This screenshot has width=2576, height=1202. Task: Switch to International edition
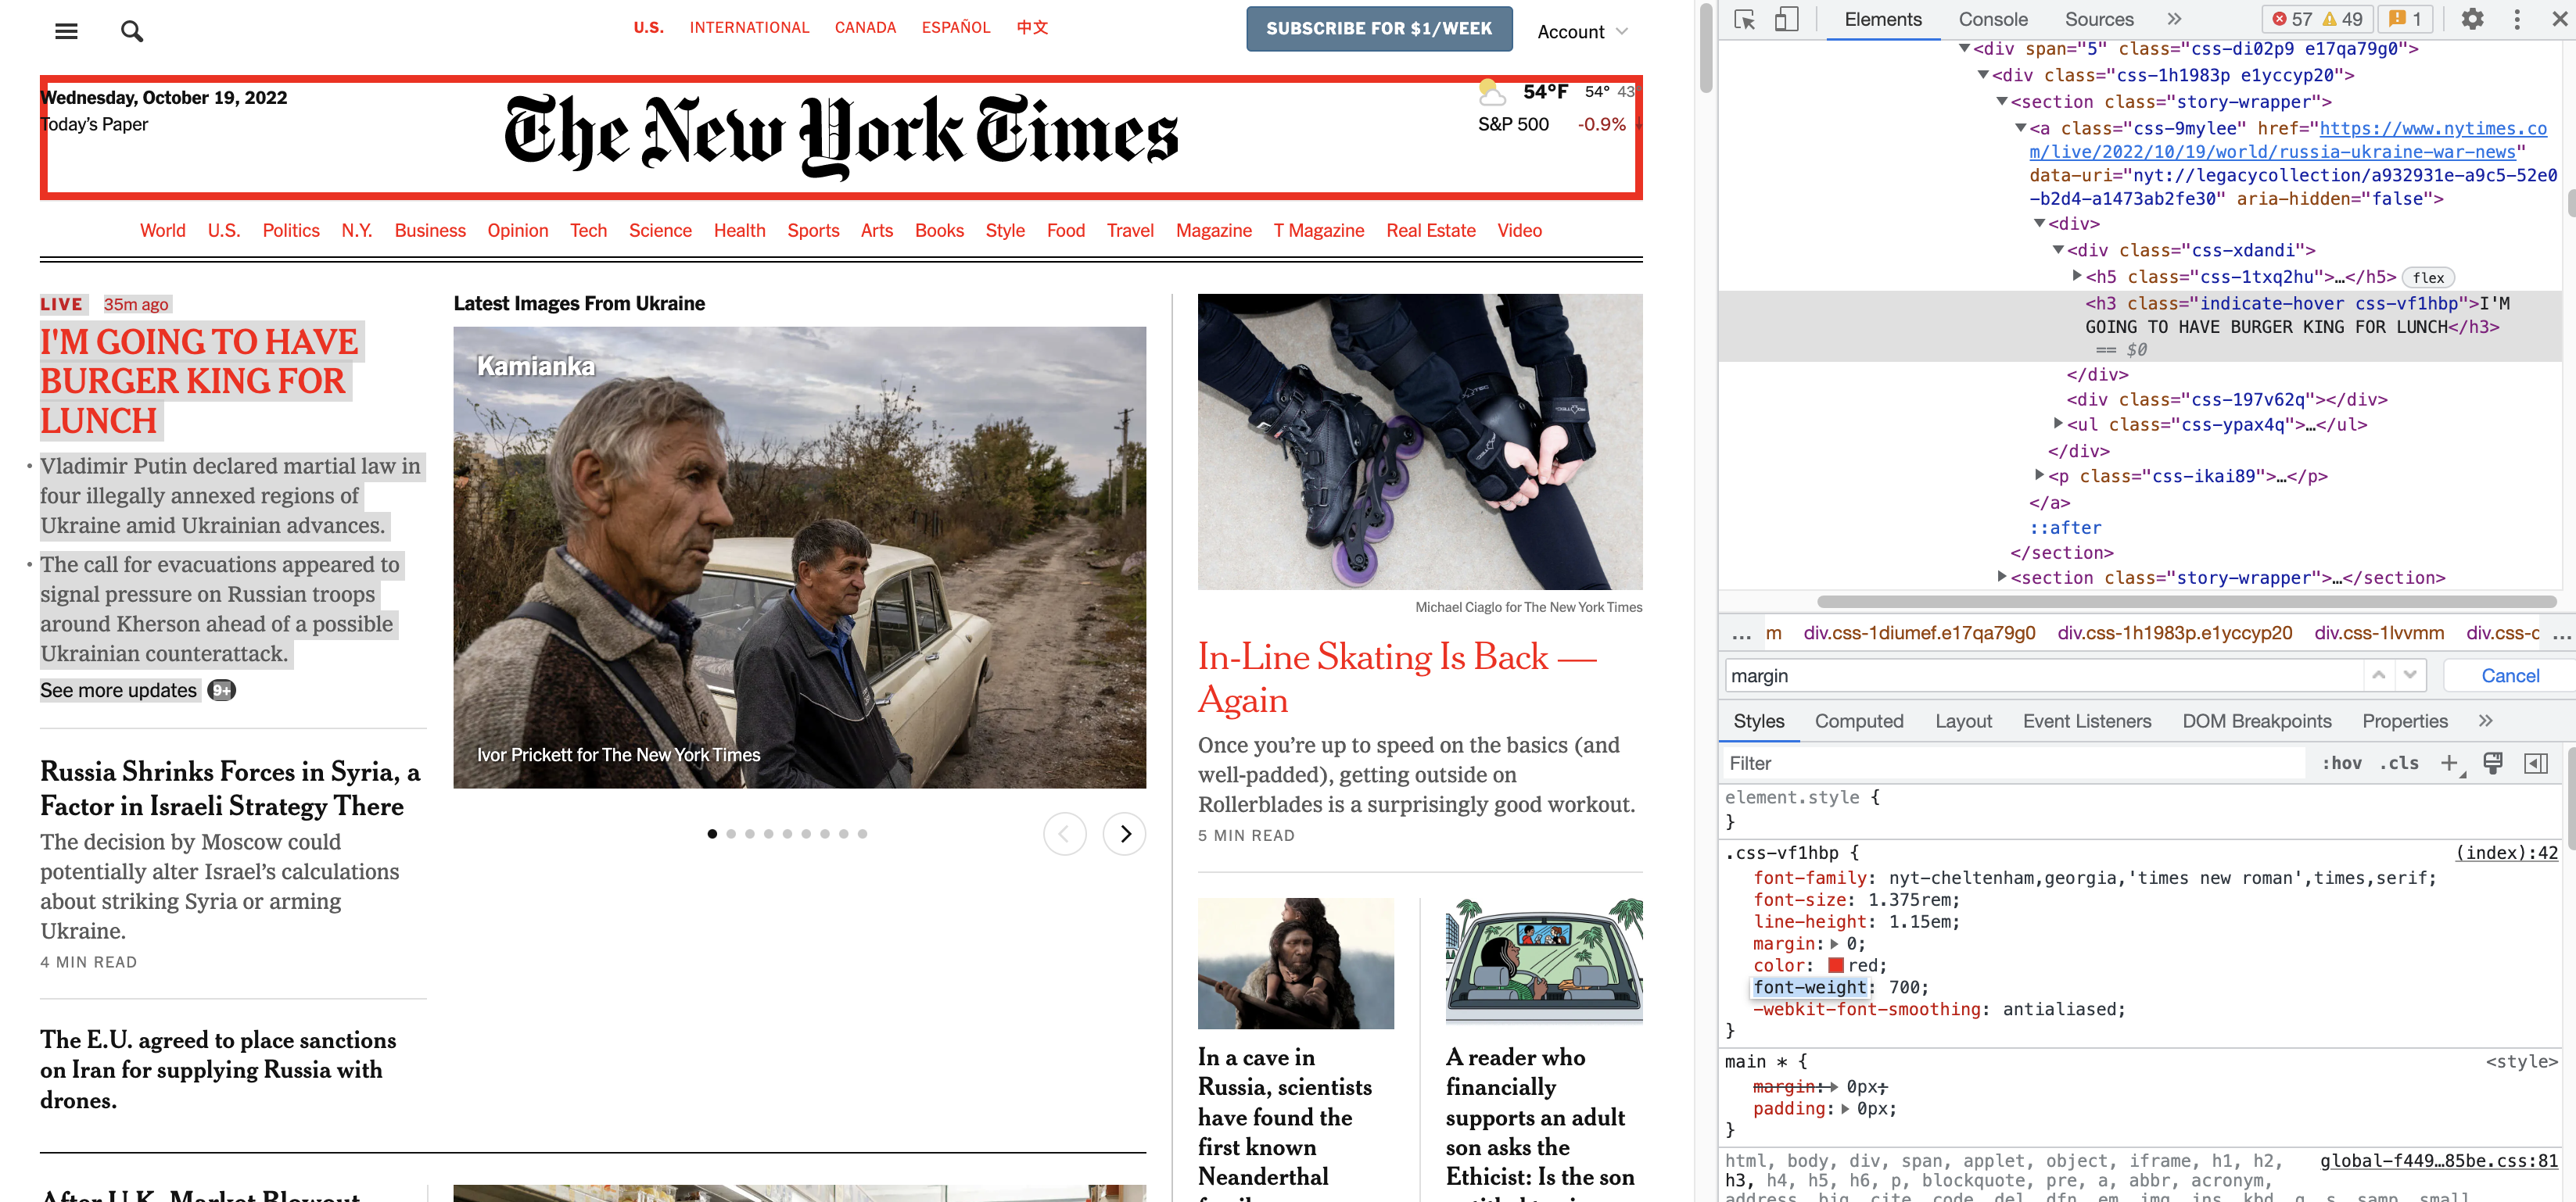click(749, 28)
